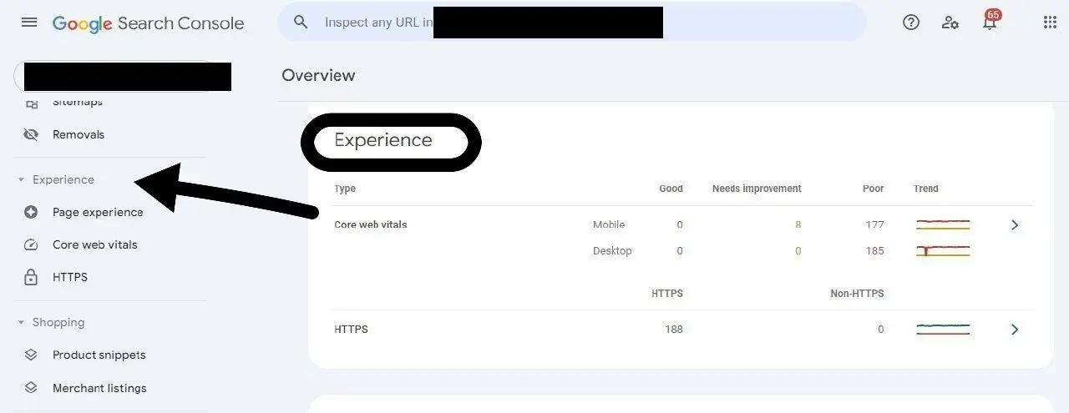The height and width of the screenshot is (413, 1069).
Task: Click the Merchant listings layers icon
Action: coord(31,388)
